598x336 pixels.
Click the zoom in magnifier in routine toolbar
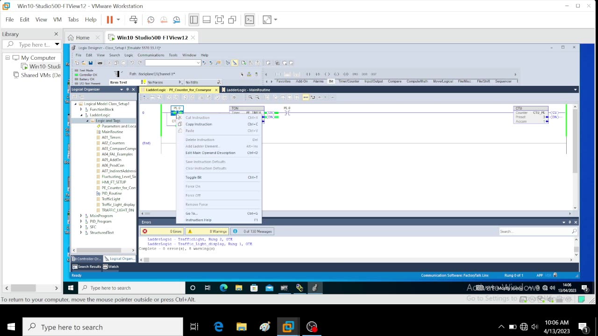click(x=250, y=97)
